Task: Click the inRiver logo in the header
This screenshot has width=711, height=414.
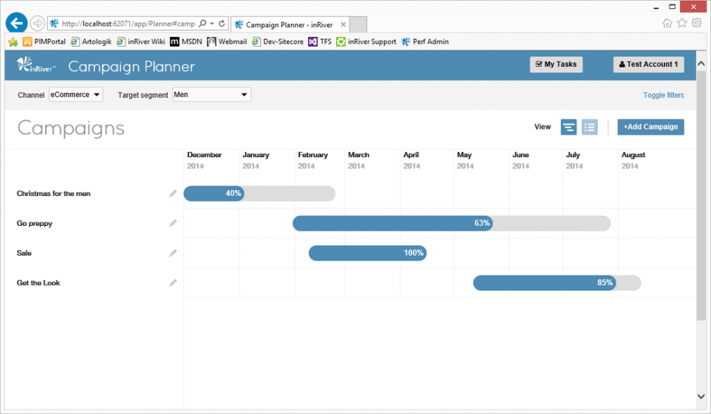Action: (36, 67)
